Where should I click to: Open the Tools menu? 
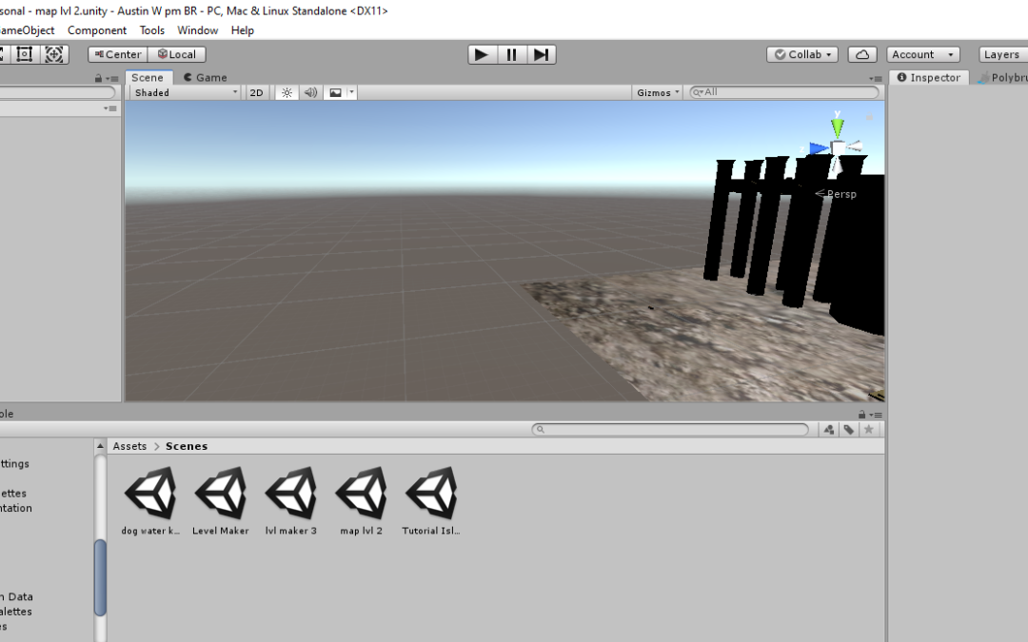point(152,30)
